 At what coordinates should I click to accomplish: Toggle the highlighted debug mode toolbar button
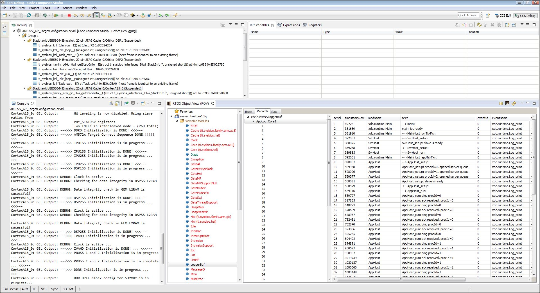click(x=96, y=15)
